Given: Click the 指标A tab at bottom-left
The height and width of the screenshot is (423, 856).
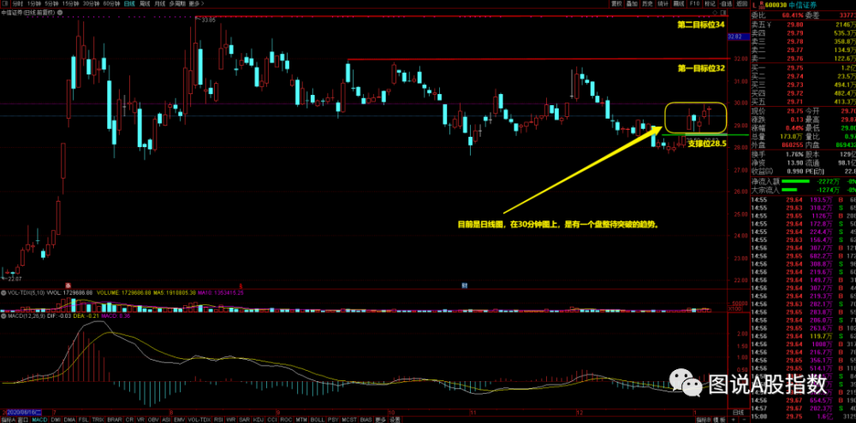Looking at the screenshot, I should [9, 420].
